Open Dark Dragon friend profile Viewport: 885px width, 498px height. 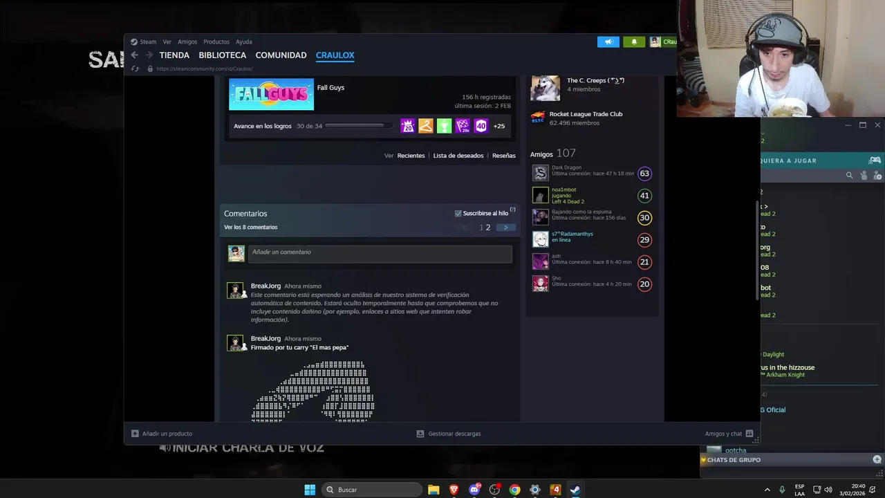[x=566, y=167]
